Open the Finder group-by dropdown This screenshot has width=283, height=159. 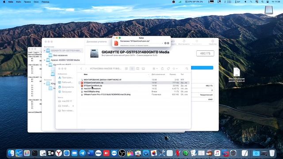155,69
